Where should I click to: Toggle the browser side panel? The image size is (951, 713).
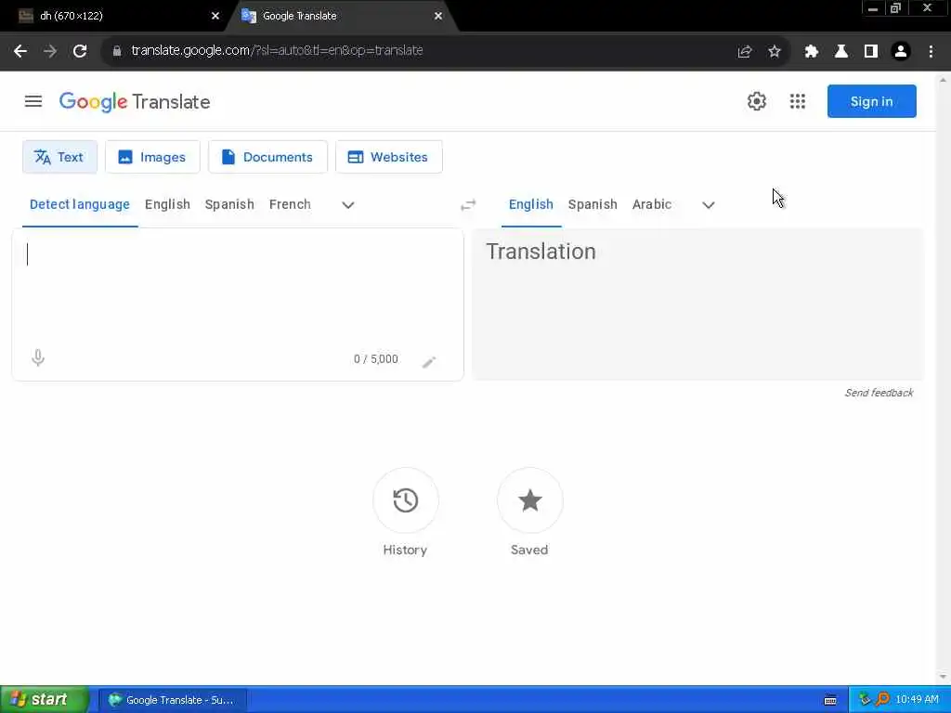pyautogui.click(x=871, y=52)
